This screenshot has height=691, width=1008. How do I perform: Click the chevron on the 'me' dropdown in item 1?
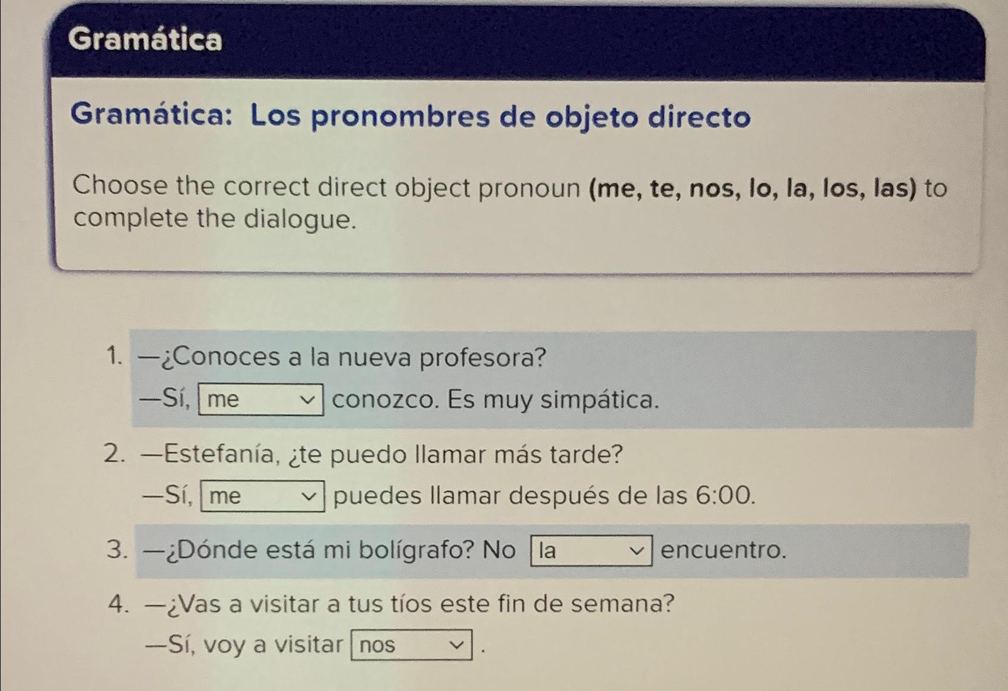pos(308,401)
